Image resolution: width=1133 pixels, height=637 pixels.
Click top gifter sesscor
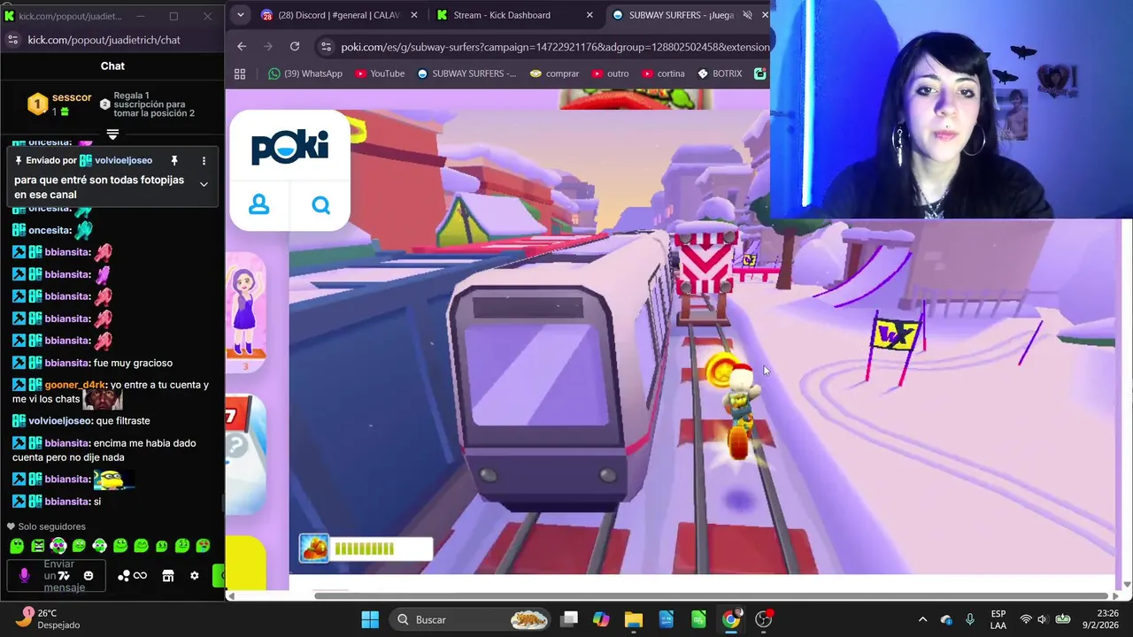point(72,97)
